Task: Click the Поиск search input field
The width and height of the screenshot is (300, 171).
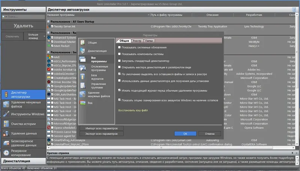Action: click(26, 17)
